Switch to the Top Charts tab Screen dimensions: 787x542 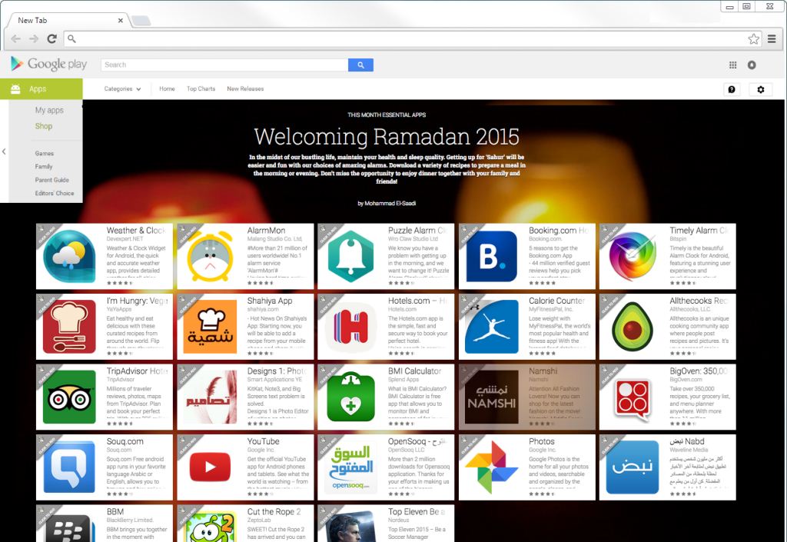pos(201,88)
